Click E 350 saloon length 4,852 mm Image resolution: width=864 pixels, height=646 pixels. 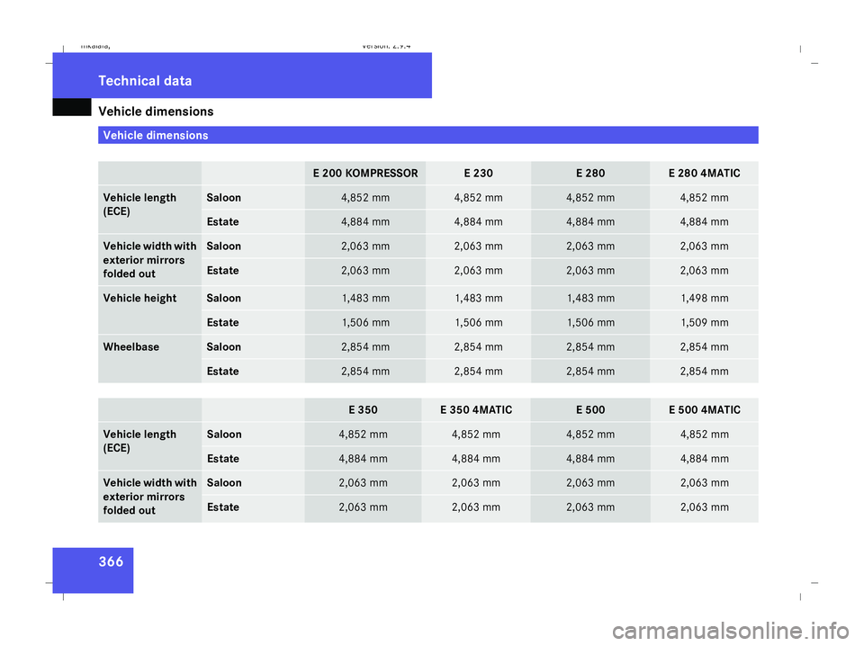pos(363,434)
